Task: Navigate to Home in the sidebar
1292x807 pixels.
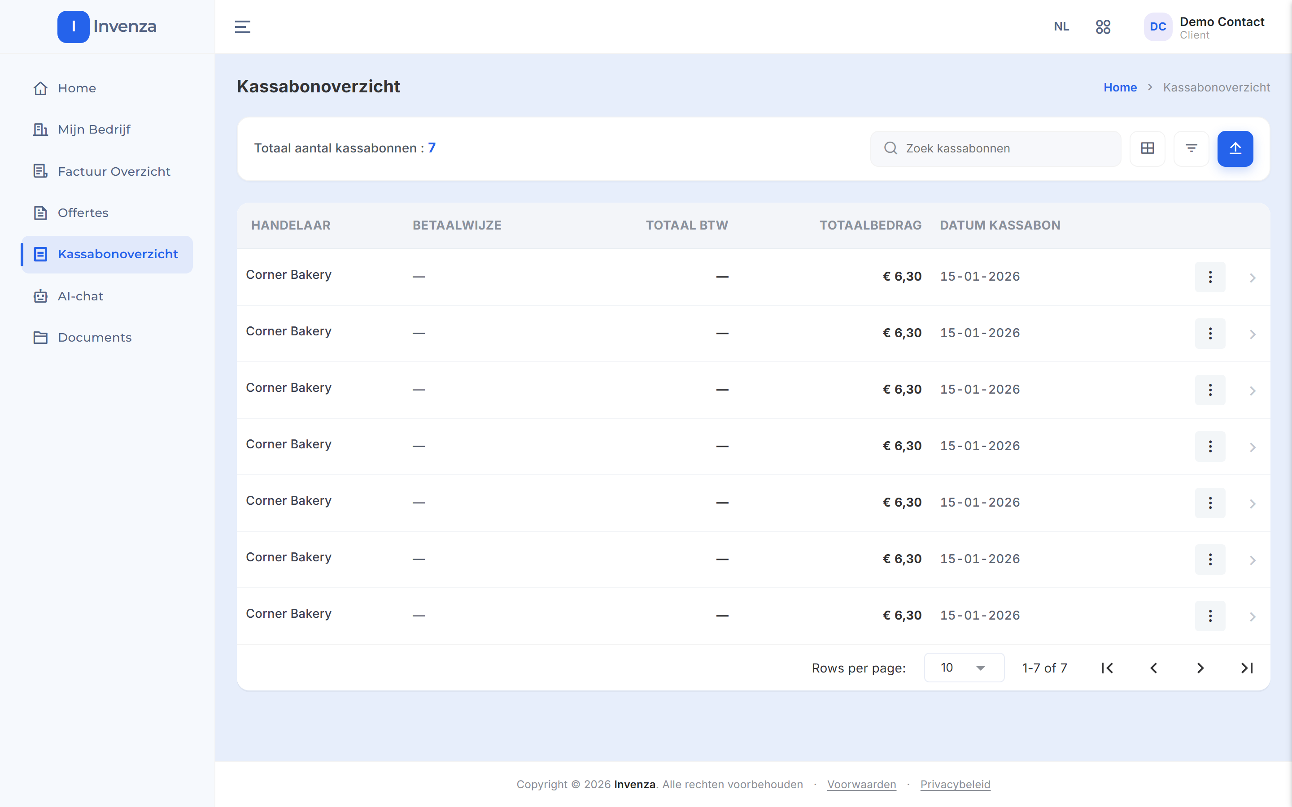Action: [107, 88]
